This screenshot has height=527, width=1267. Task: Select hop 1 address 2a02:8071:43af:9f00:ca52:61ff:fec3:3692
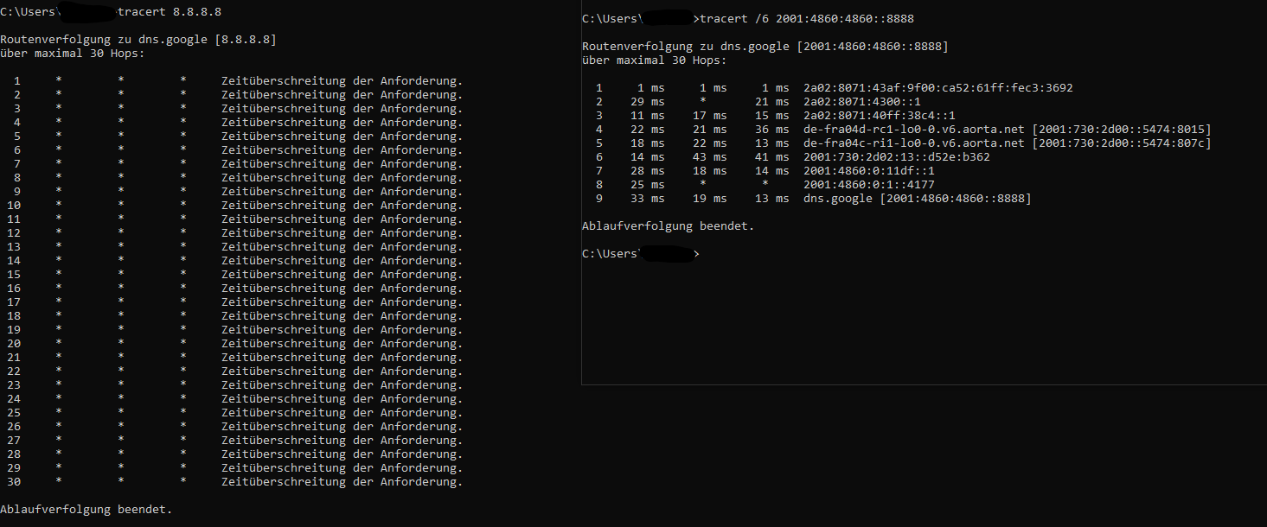[x=938, y=87]
